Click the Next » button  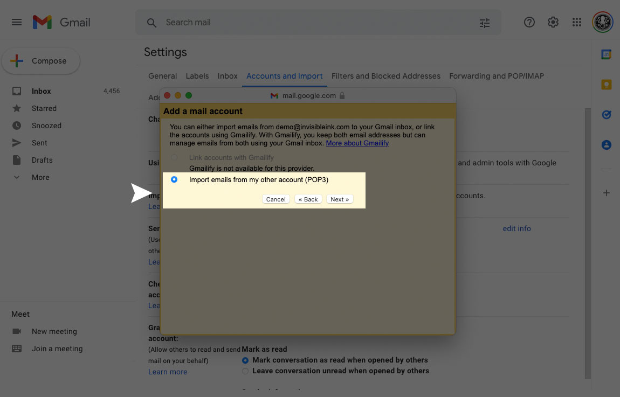point(340,199)
